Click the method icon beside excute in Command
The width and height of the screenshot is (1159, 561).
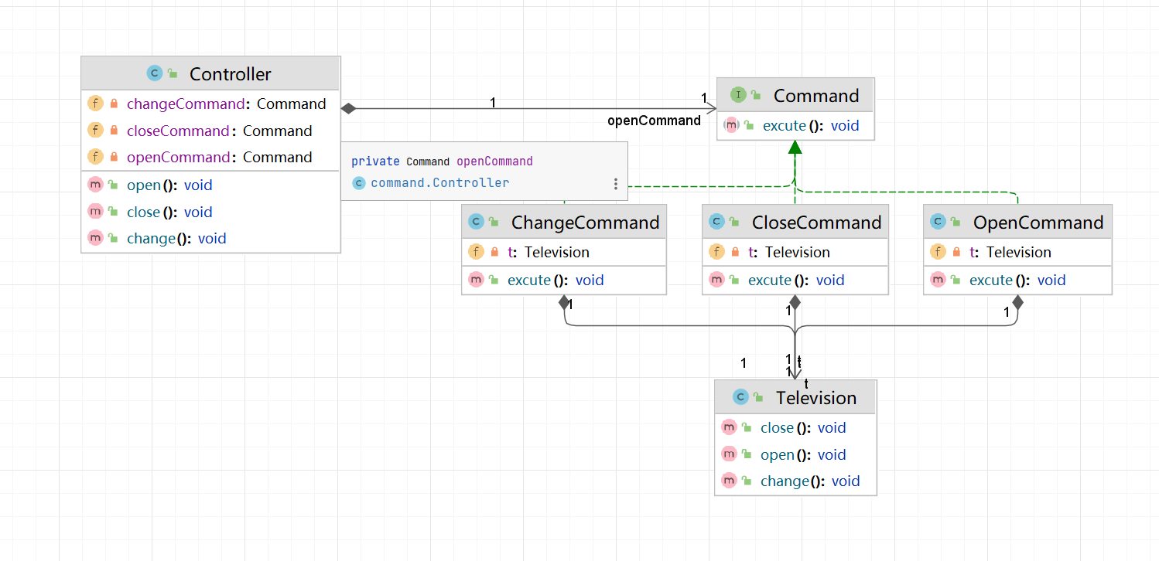pos(731,125)
